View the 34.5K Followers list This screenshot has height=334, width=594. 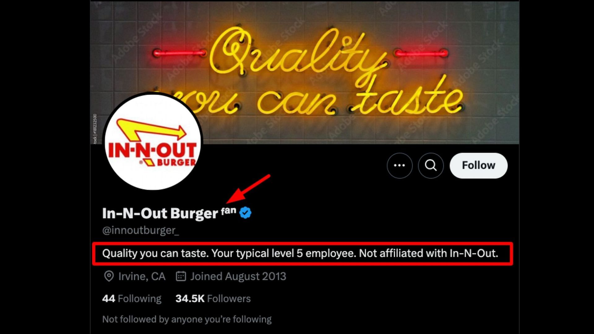tap(213, 298)
